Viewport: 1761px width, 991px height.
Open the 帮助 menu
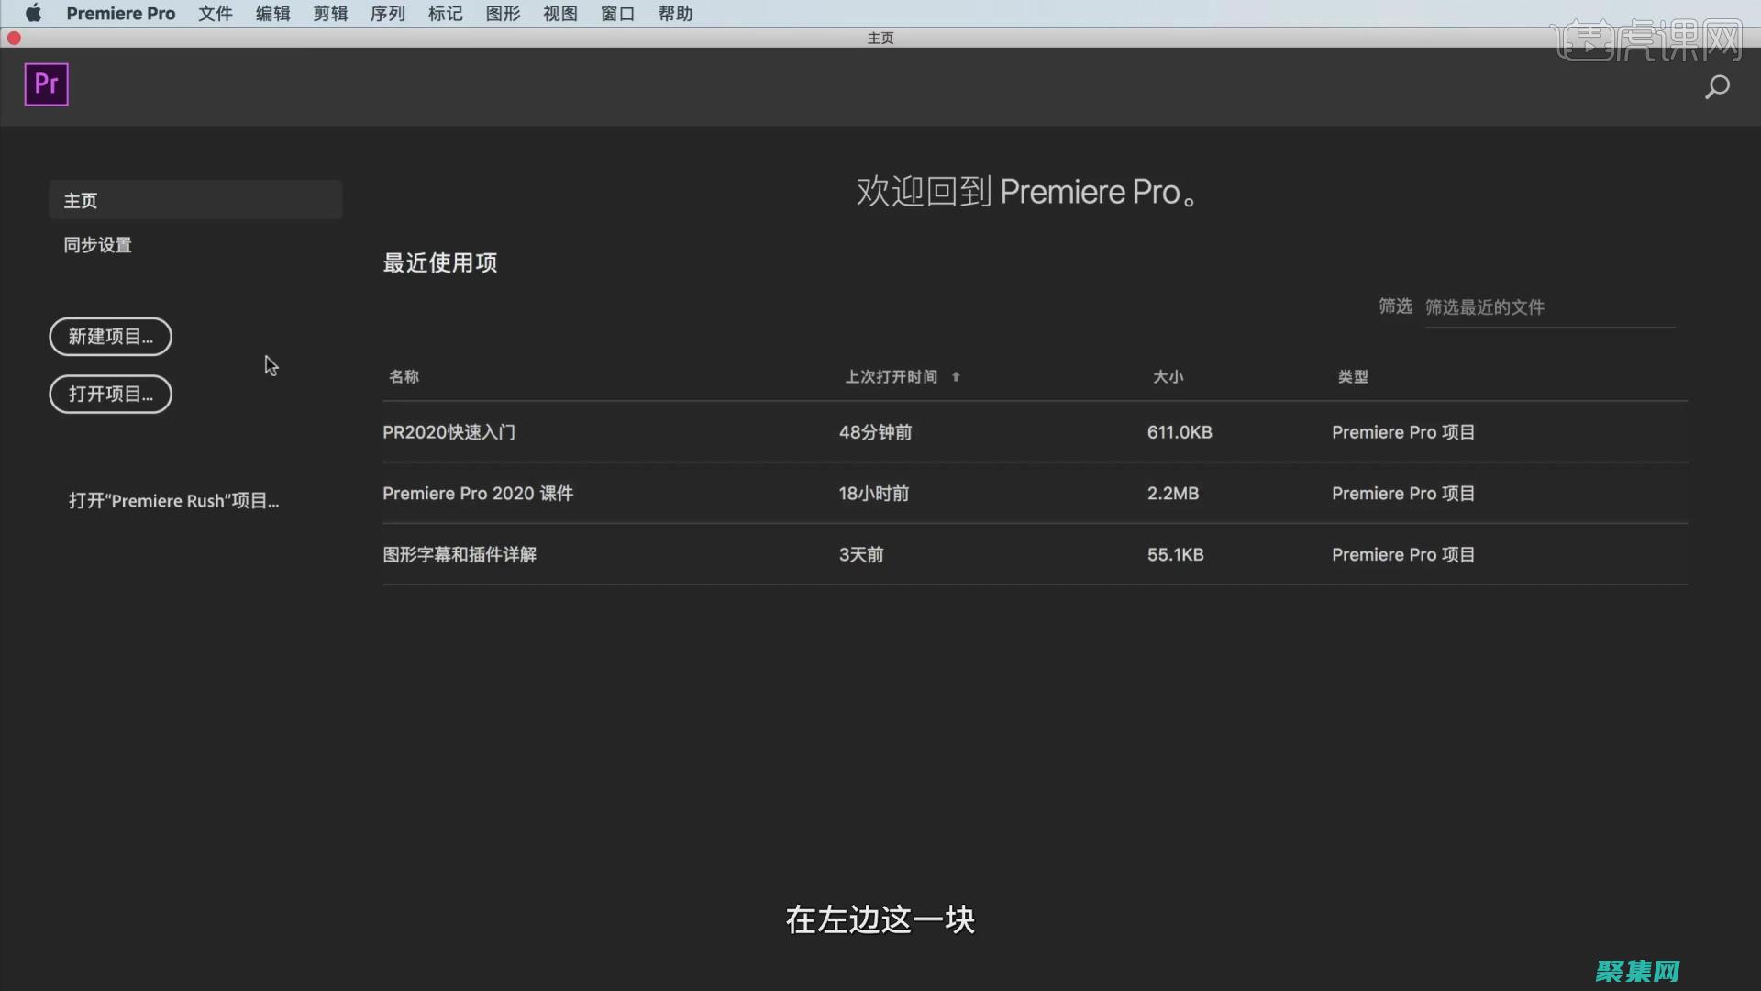point(675,14)
